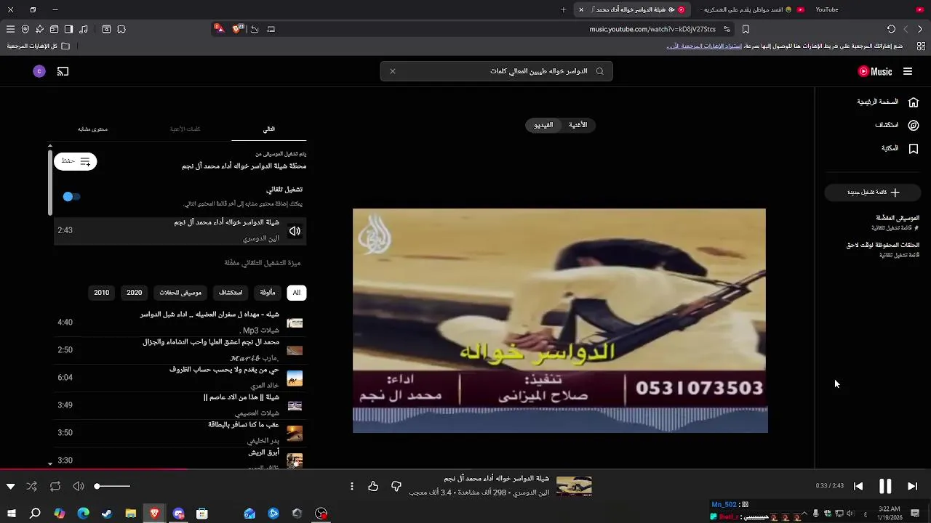931x523 pixels.
Task: Dislike the song with thumbs down
Action: click(x=396, y=486)
